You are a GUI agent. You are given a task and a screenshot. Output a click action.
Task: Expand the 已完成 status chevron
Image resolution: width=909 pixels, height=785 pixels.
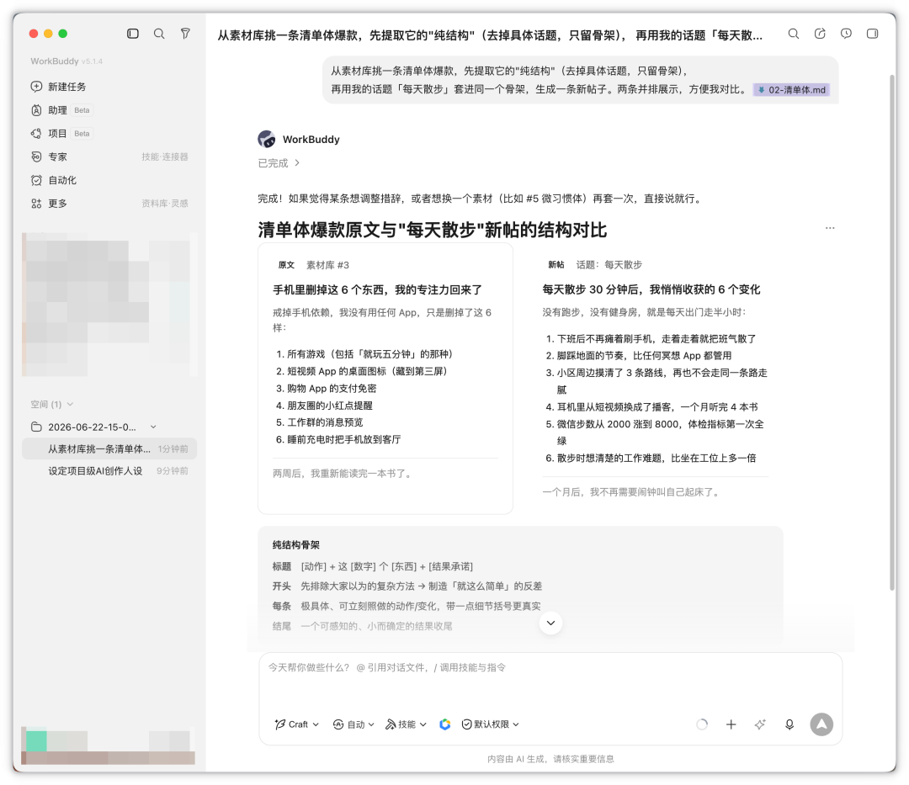[x=297, y=162]
